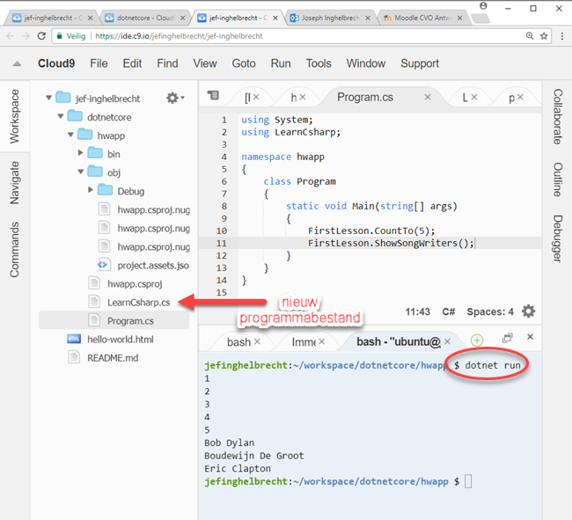572x520 pixels.
Task: Click the editor pane tab list icon
Action: (x=213, y=96)
